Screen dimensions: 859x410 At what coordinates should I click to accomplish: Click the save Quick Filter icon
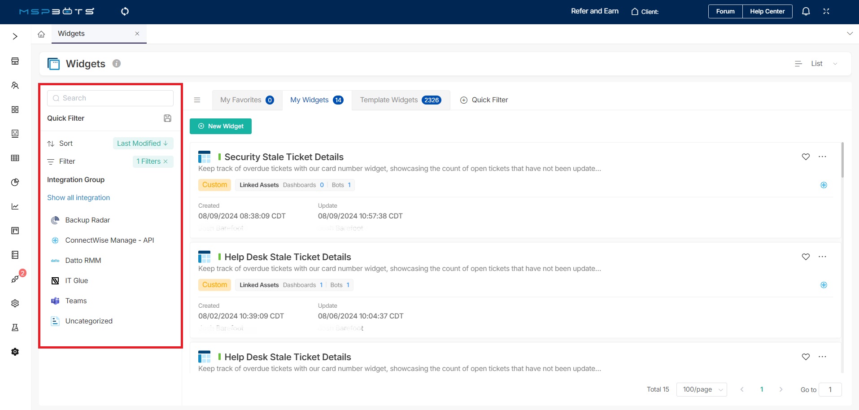coord(167,118)
